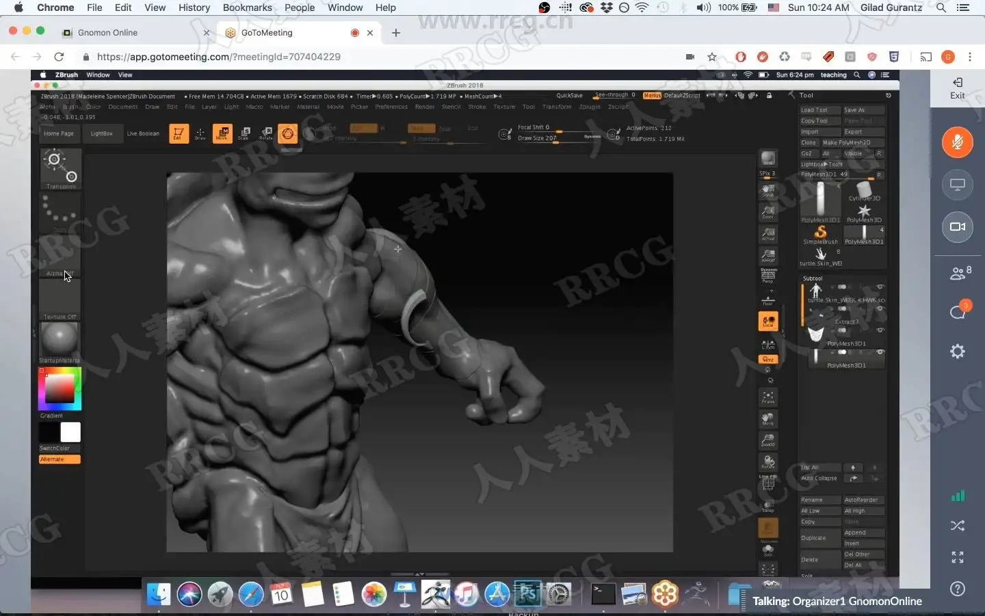Toggle Local symmetry button
This screenshot has height=616, width=985.
point(768,321)
